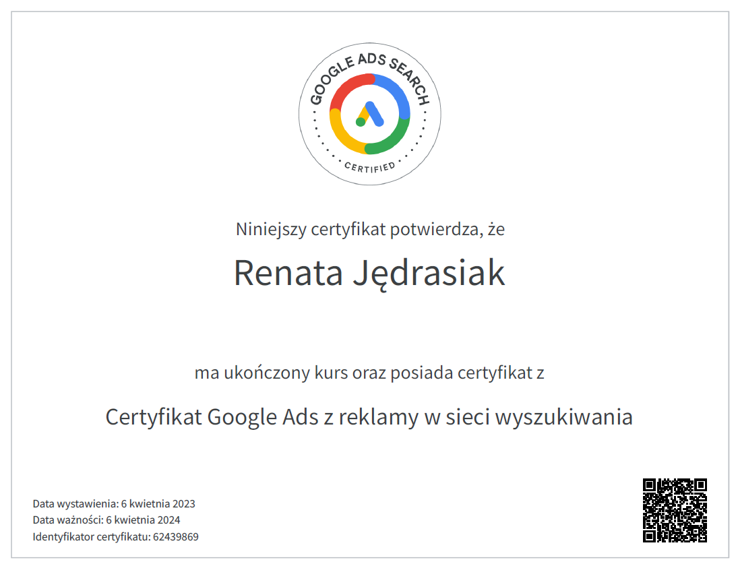Click the green dot of the Google Ads logo
Viewport: 738px width, 564px height.
click(x=361, y=122)
